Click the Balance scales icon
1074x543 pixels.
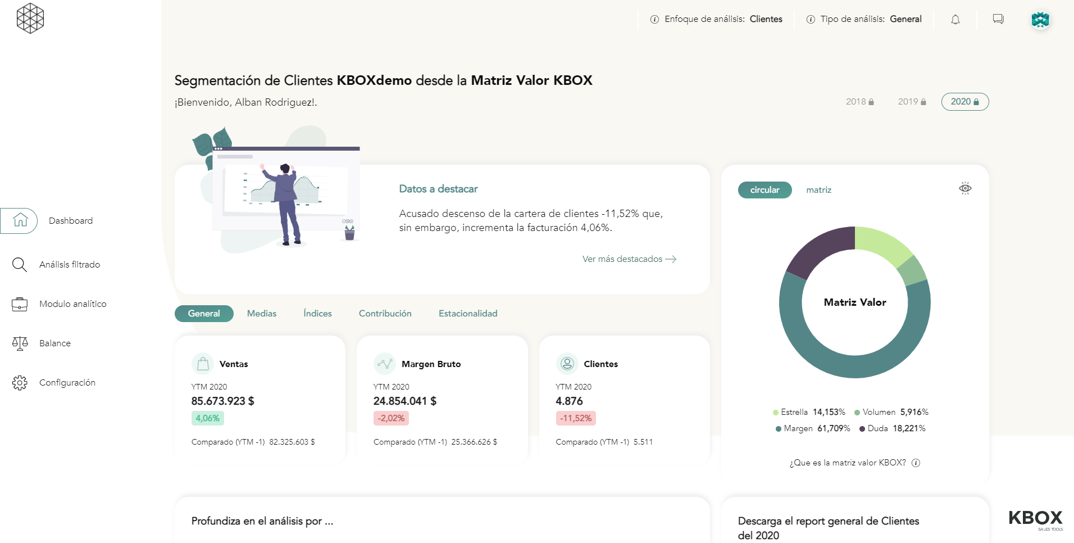[x=20, y=343]
